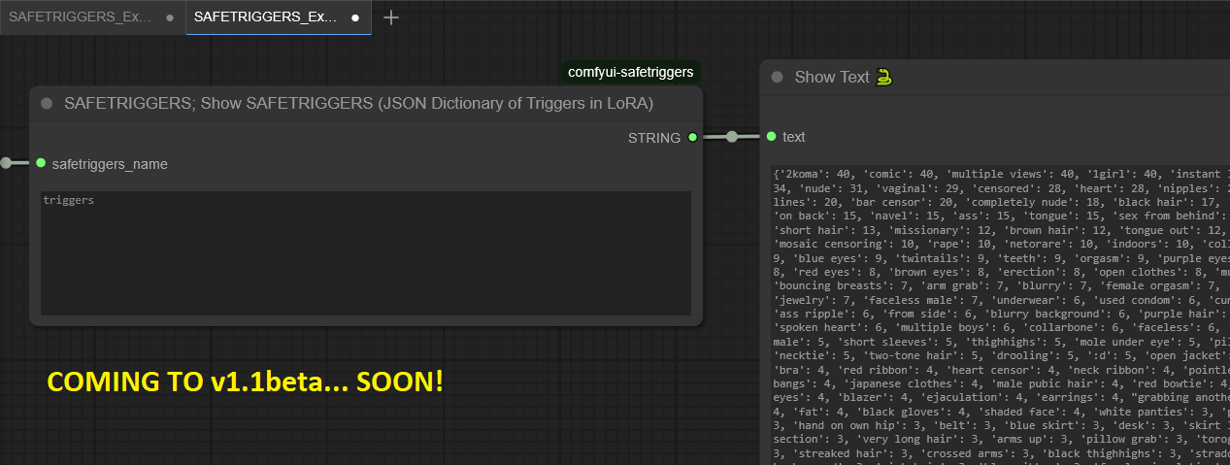
Task: Click the safetriggers_name input socket
Action: click(x=41, y=163)
